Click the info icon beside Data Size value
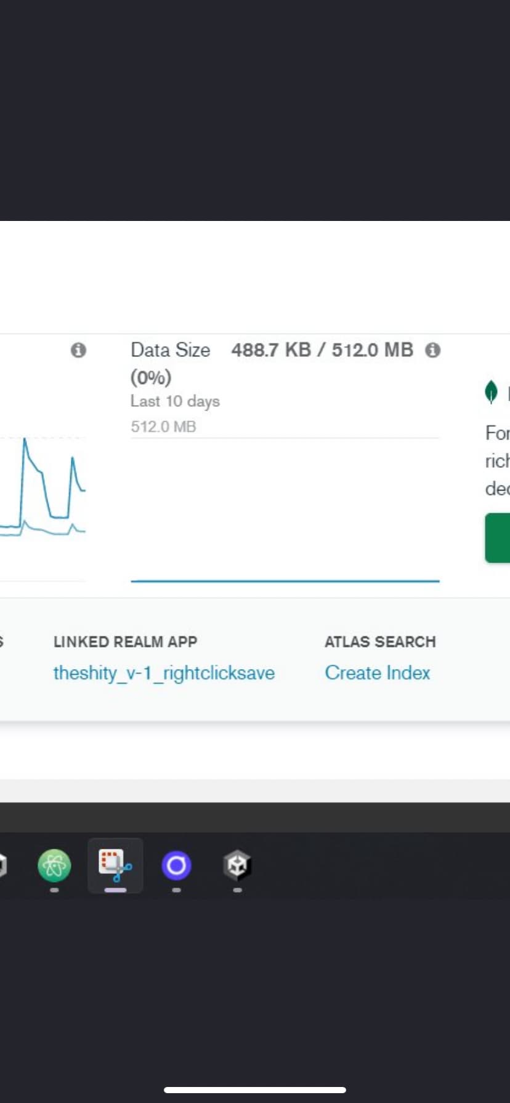Image resolution: width=510 pixels, height=1103 pixels. point(433,350)
